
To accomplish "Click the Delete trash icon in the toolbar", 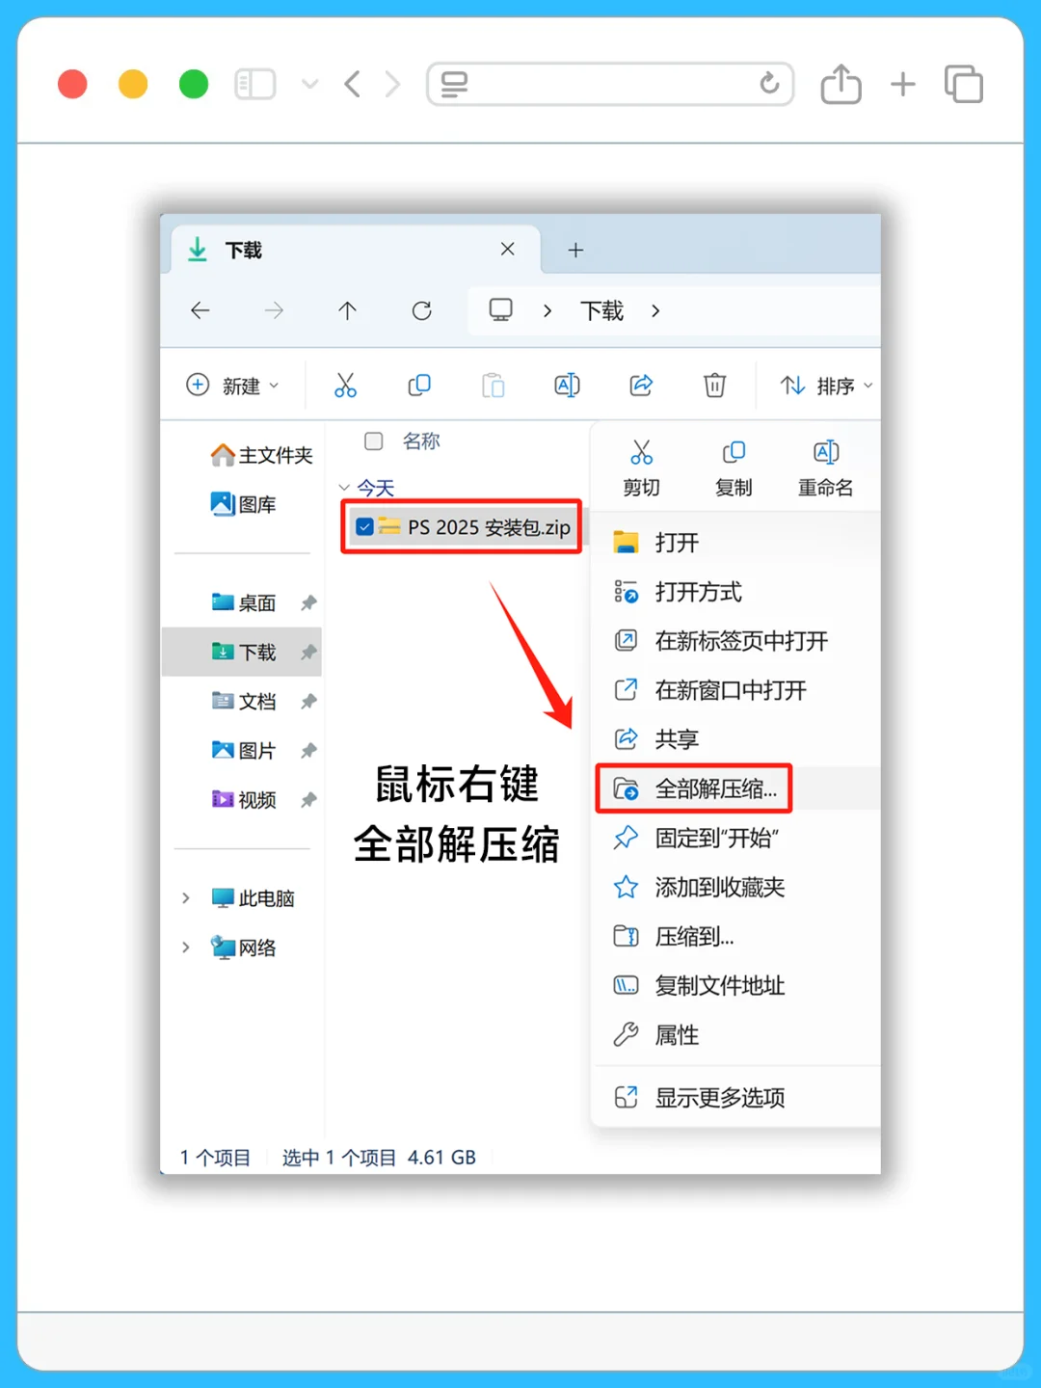I will (x=714, y=385).
